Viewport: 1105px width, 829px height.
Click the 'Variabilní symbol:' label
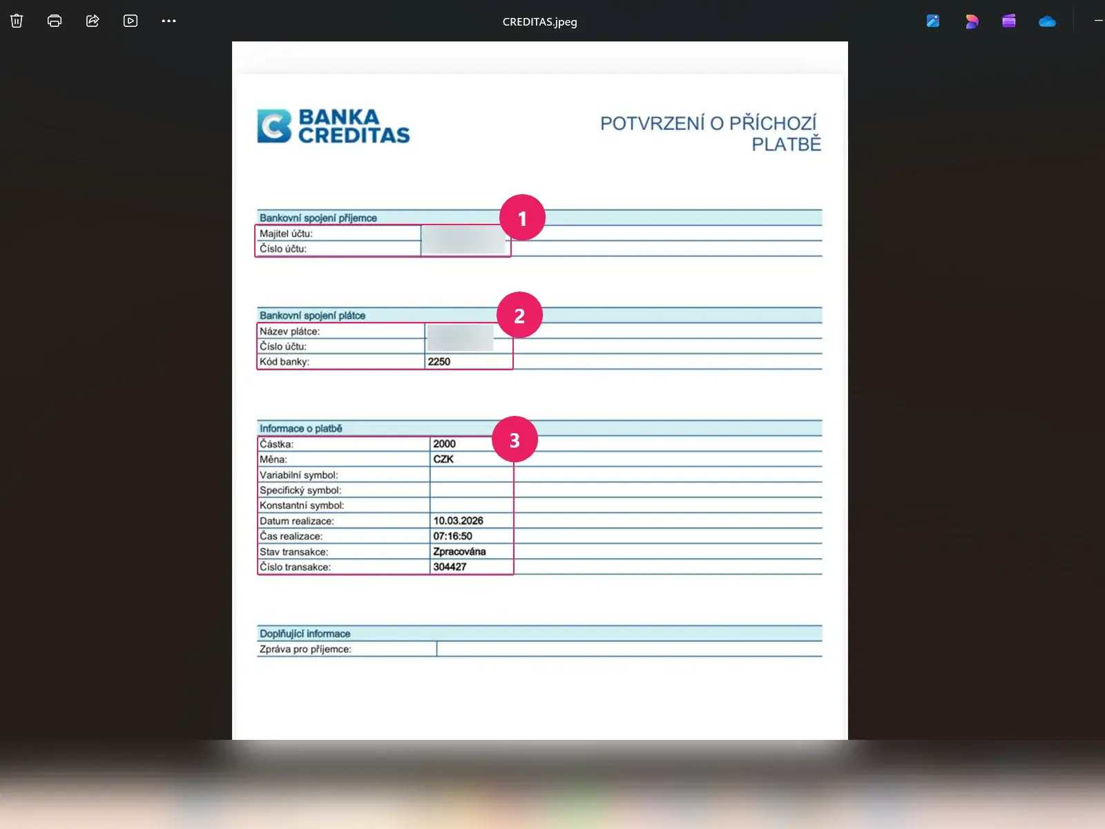[x=298, y=475]
